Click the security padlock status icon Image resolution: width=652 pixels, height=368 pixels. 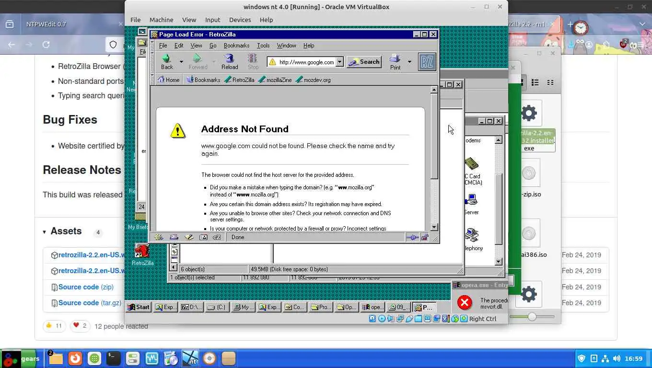tap(424, 237)
